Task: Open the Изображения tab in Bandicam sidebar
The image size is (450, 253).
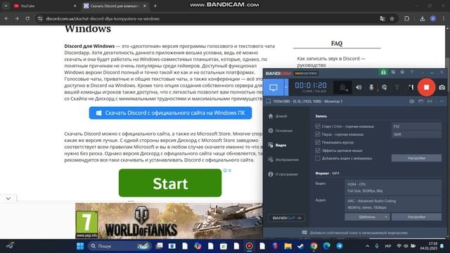Action: click(283, 160)
